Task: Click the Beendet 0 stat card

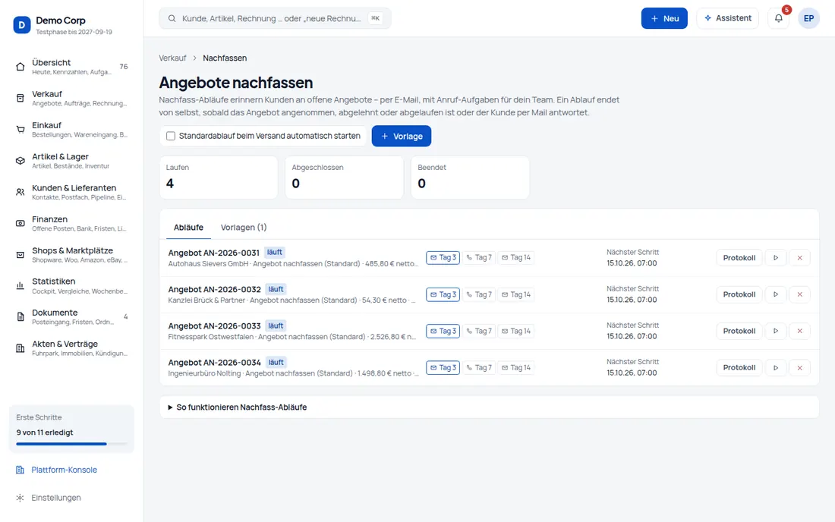Action: (x=470, y=178)
